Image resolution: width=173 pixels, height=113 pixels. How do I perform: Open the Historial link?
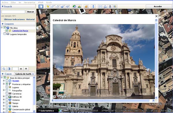click(30, 19)
